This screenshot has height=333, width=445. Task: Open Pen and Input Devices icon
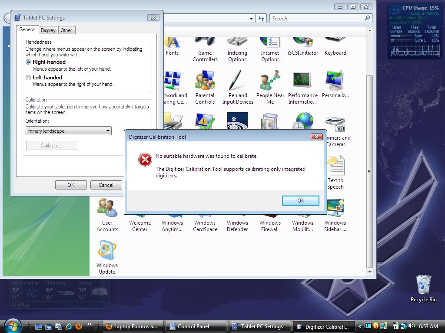pyautogui.click(x=238, y=88)
